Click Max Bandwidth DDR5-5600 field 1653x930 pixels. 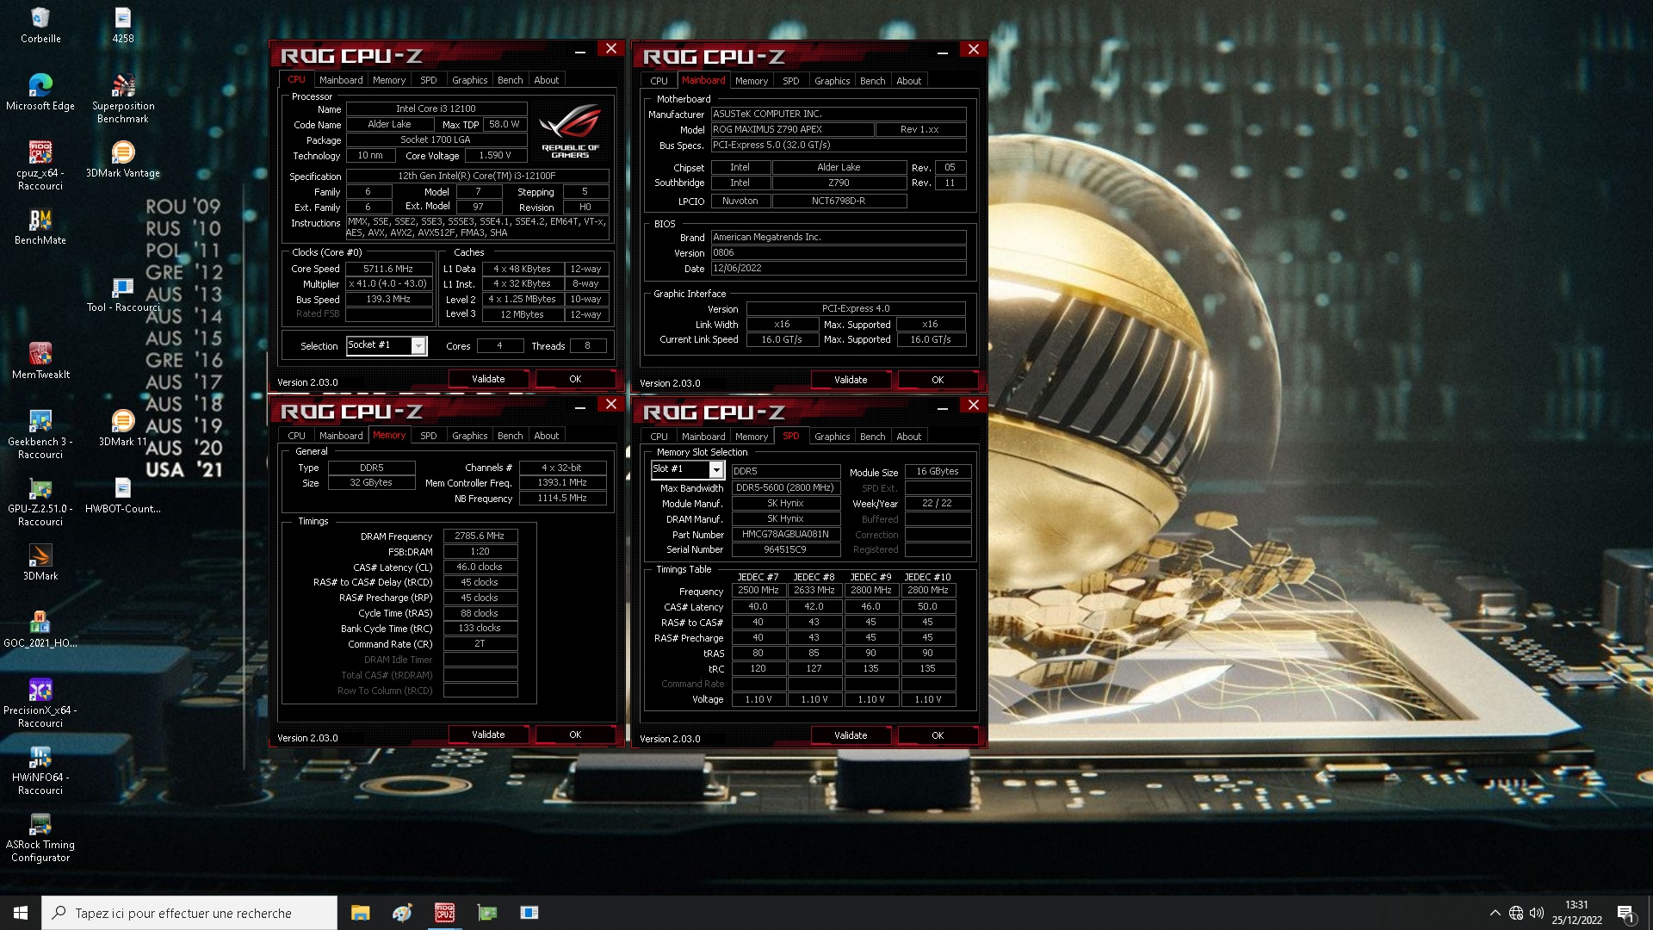785,487
